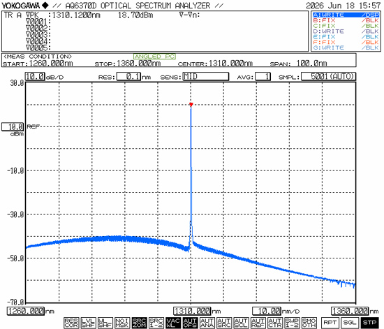The image size is (384, 329).
Task: Edit the SMPL 5001(AUTO) field
Action: (328, 76)
